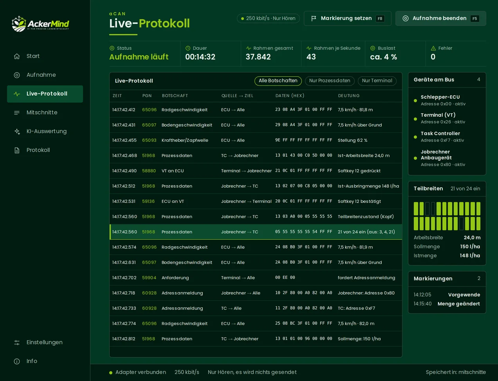Click Adapter verbunden in the status bar
Viewport: 498px width, 381px height.
(x=137, y=372)
